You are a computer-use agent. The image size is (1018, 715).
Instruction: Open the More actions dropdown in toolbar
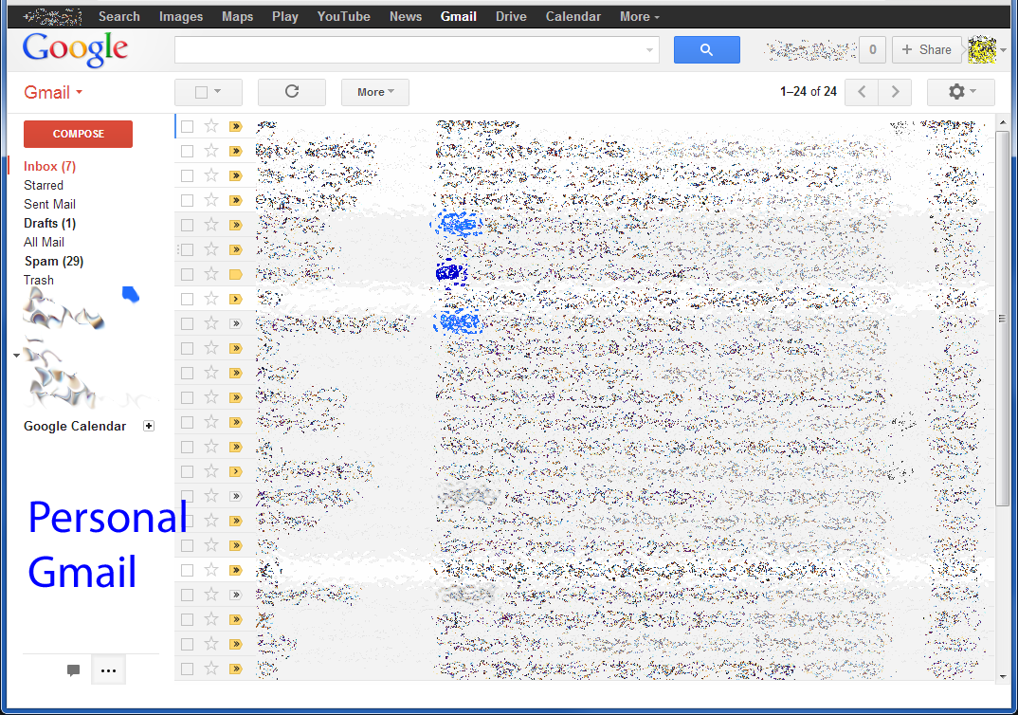click(x=375, y=92)
